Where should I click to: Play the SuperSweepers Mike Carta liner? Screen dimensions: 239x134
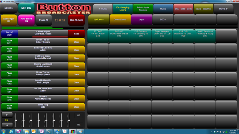[x=162, y=36]
